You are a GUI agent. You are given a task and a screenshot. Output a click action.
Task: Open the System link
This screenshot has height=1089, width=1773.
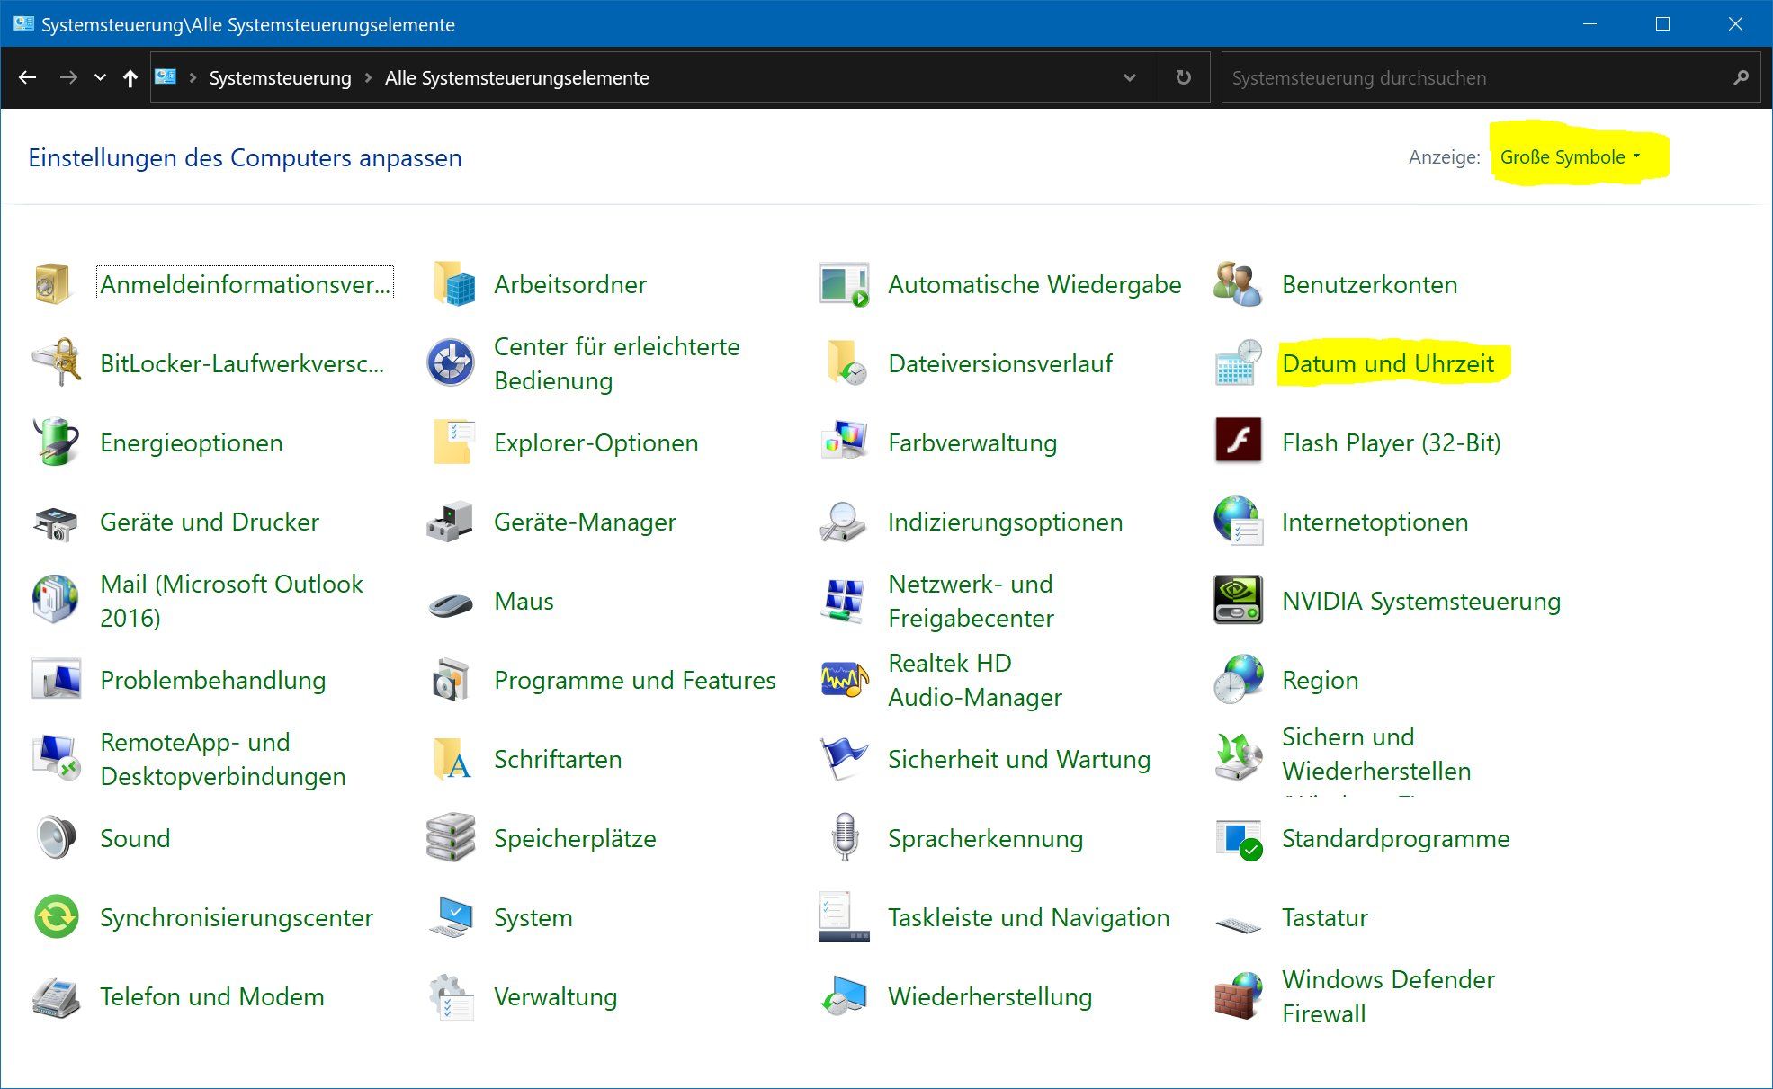tap(533, 917)
